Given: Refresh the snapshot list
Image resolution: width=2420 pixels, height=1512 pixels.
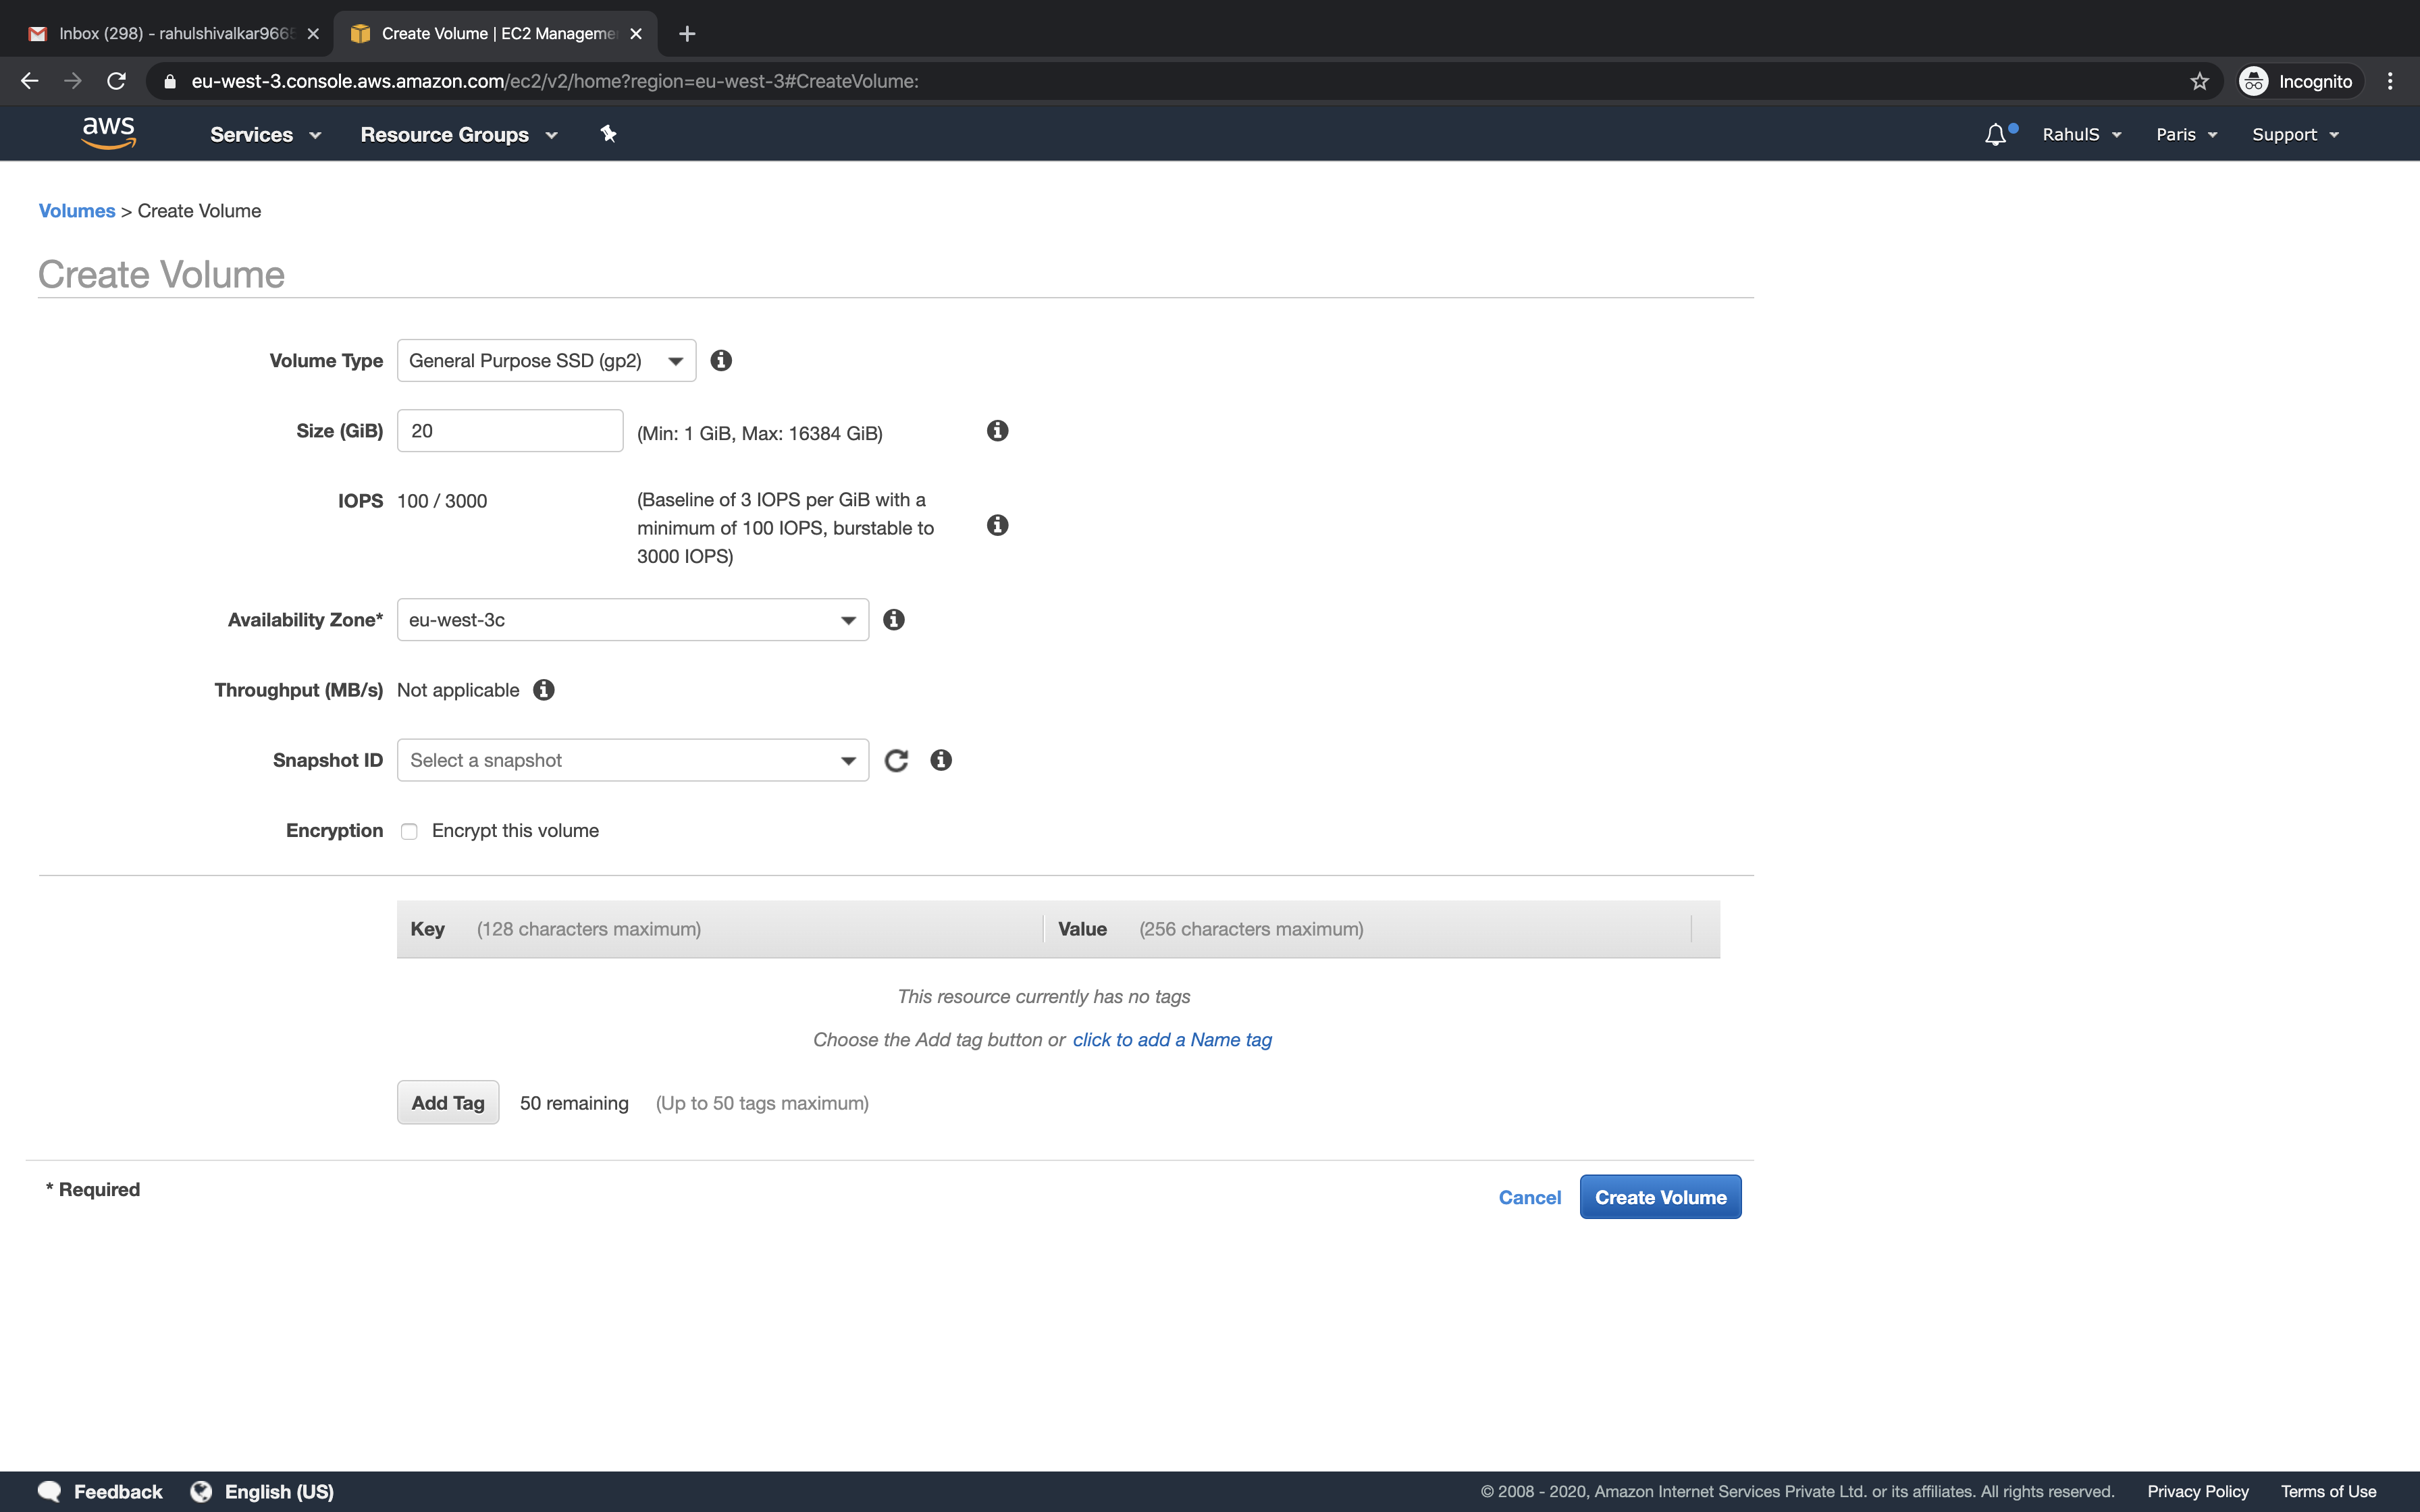Looking at the screenshot, I should pos(895,760).
